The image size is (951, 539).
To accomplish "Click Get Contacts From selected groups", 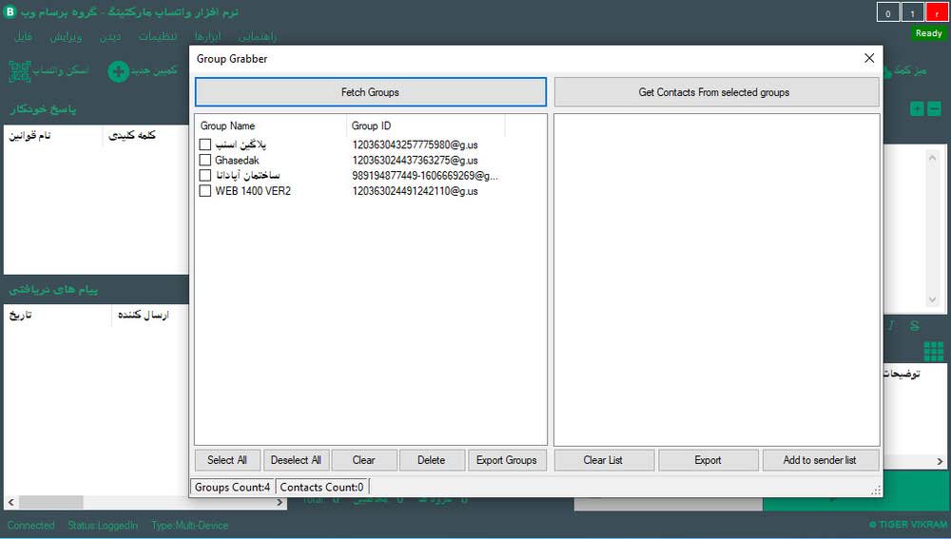I will point(713,92).
